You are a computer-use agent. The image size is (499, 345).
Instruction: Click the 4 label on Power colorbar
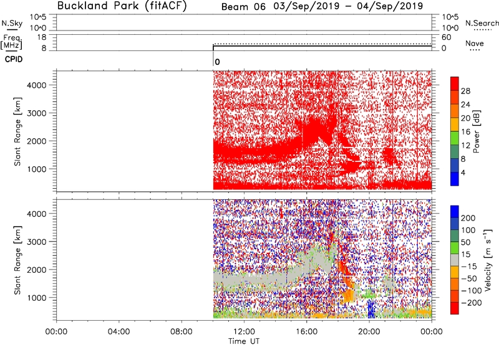(x=463, y=172)
